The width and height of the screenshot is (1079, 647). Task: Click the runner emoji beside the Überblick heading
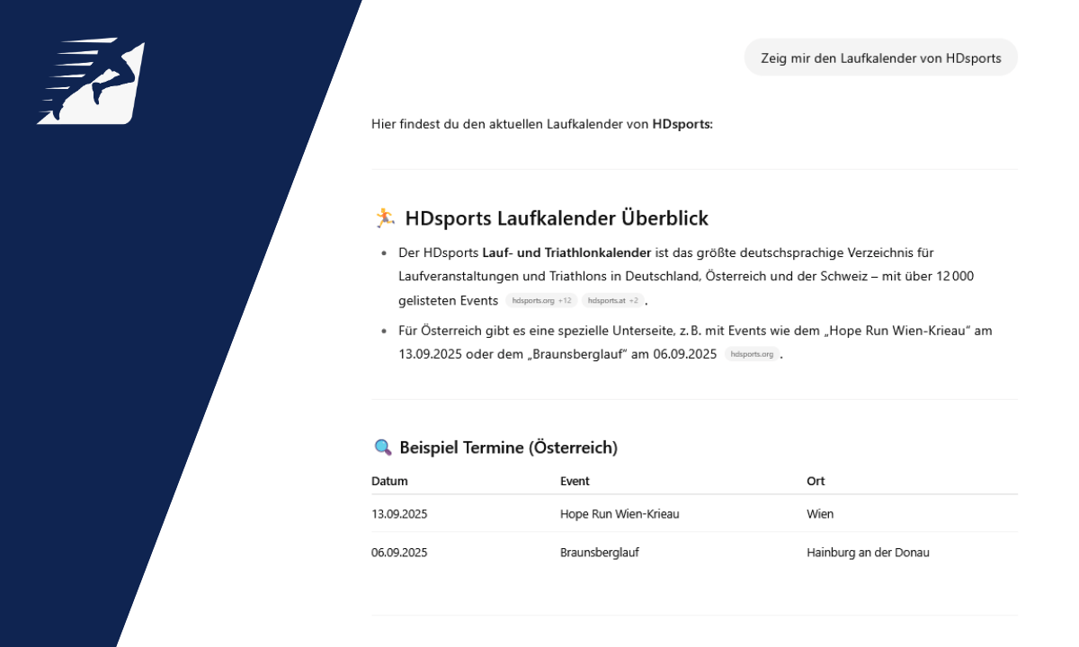click(385, 217)
